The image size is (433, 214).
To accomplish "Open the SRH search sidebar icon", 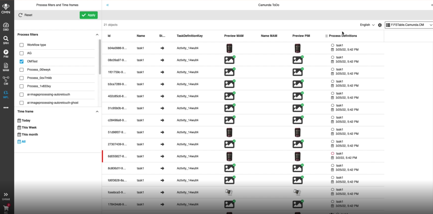I will pos(6,40).
